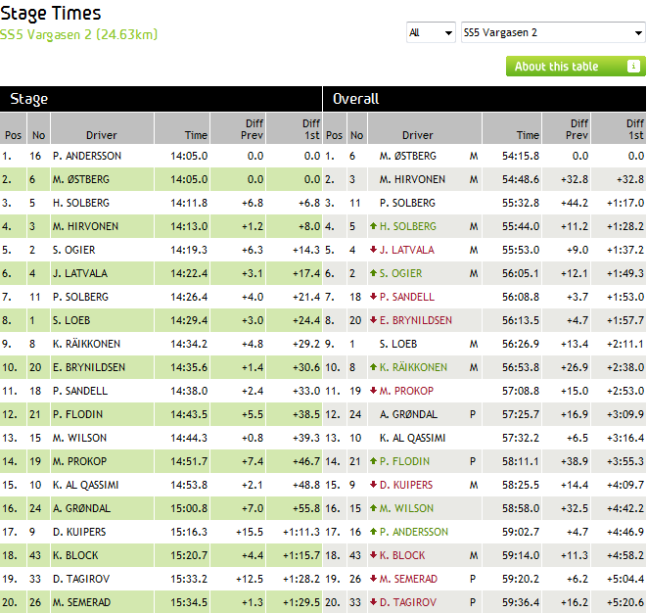Viewport: 647px width, 613px height.
Task: Open the SS5 Vargasen 2 stage dropdown
Action: [x=553, y=32]
